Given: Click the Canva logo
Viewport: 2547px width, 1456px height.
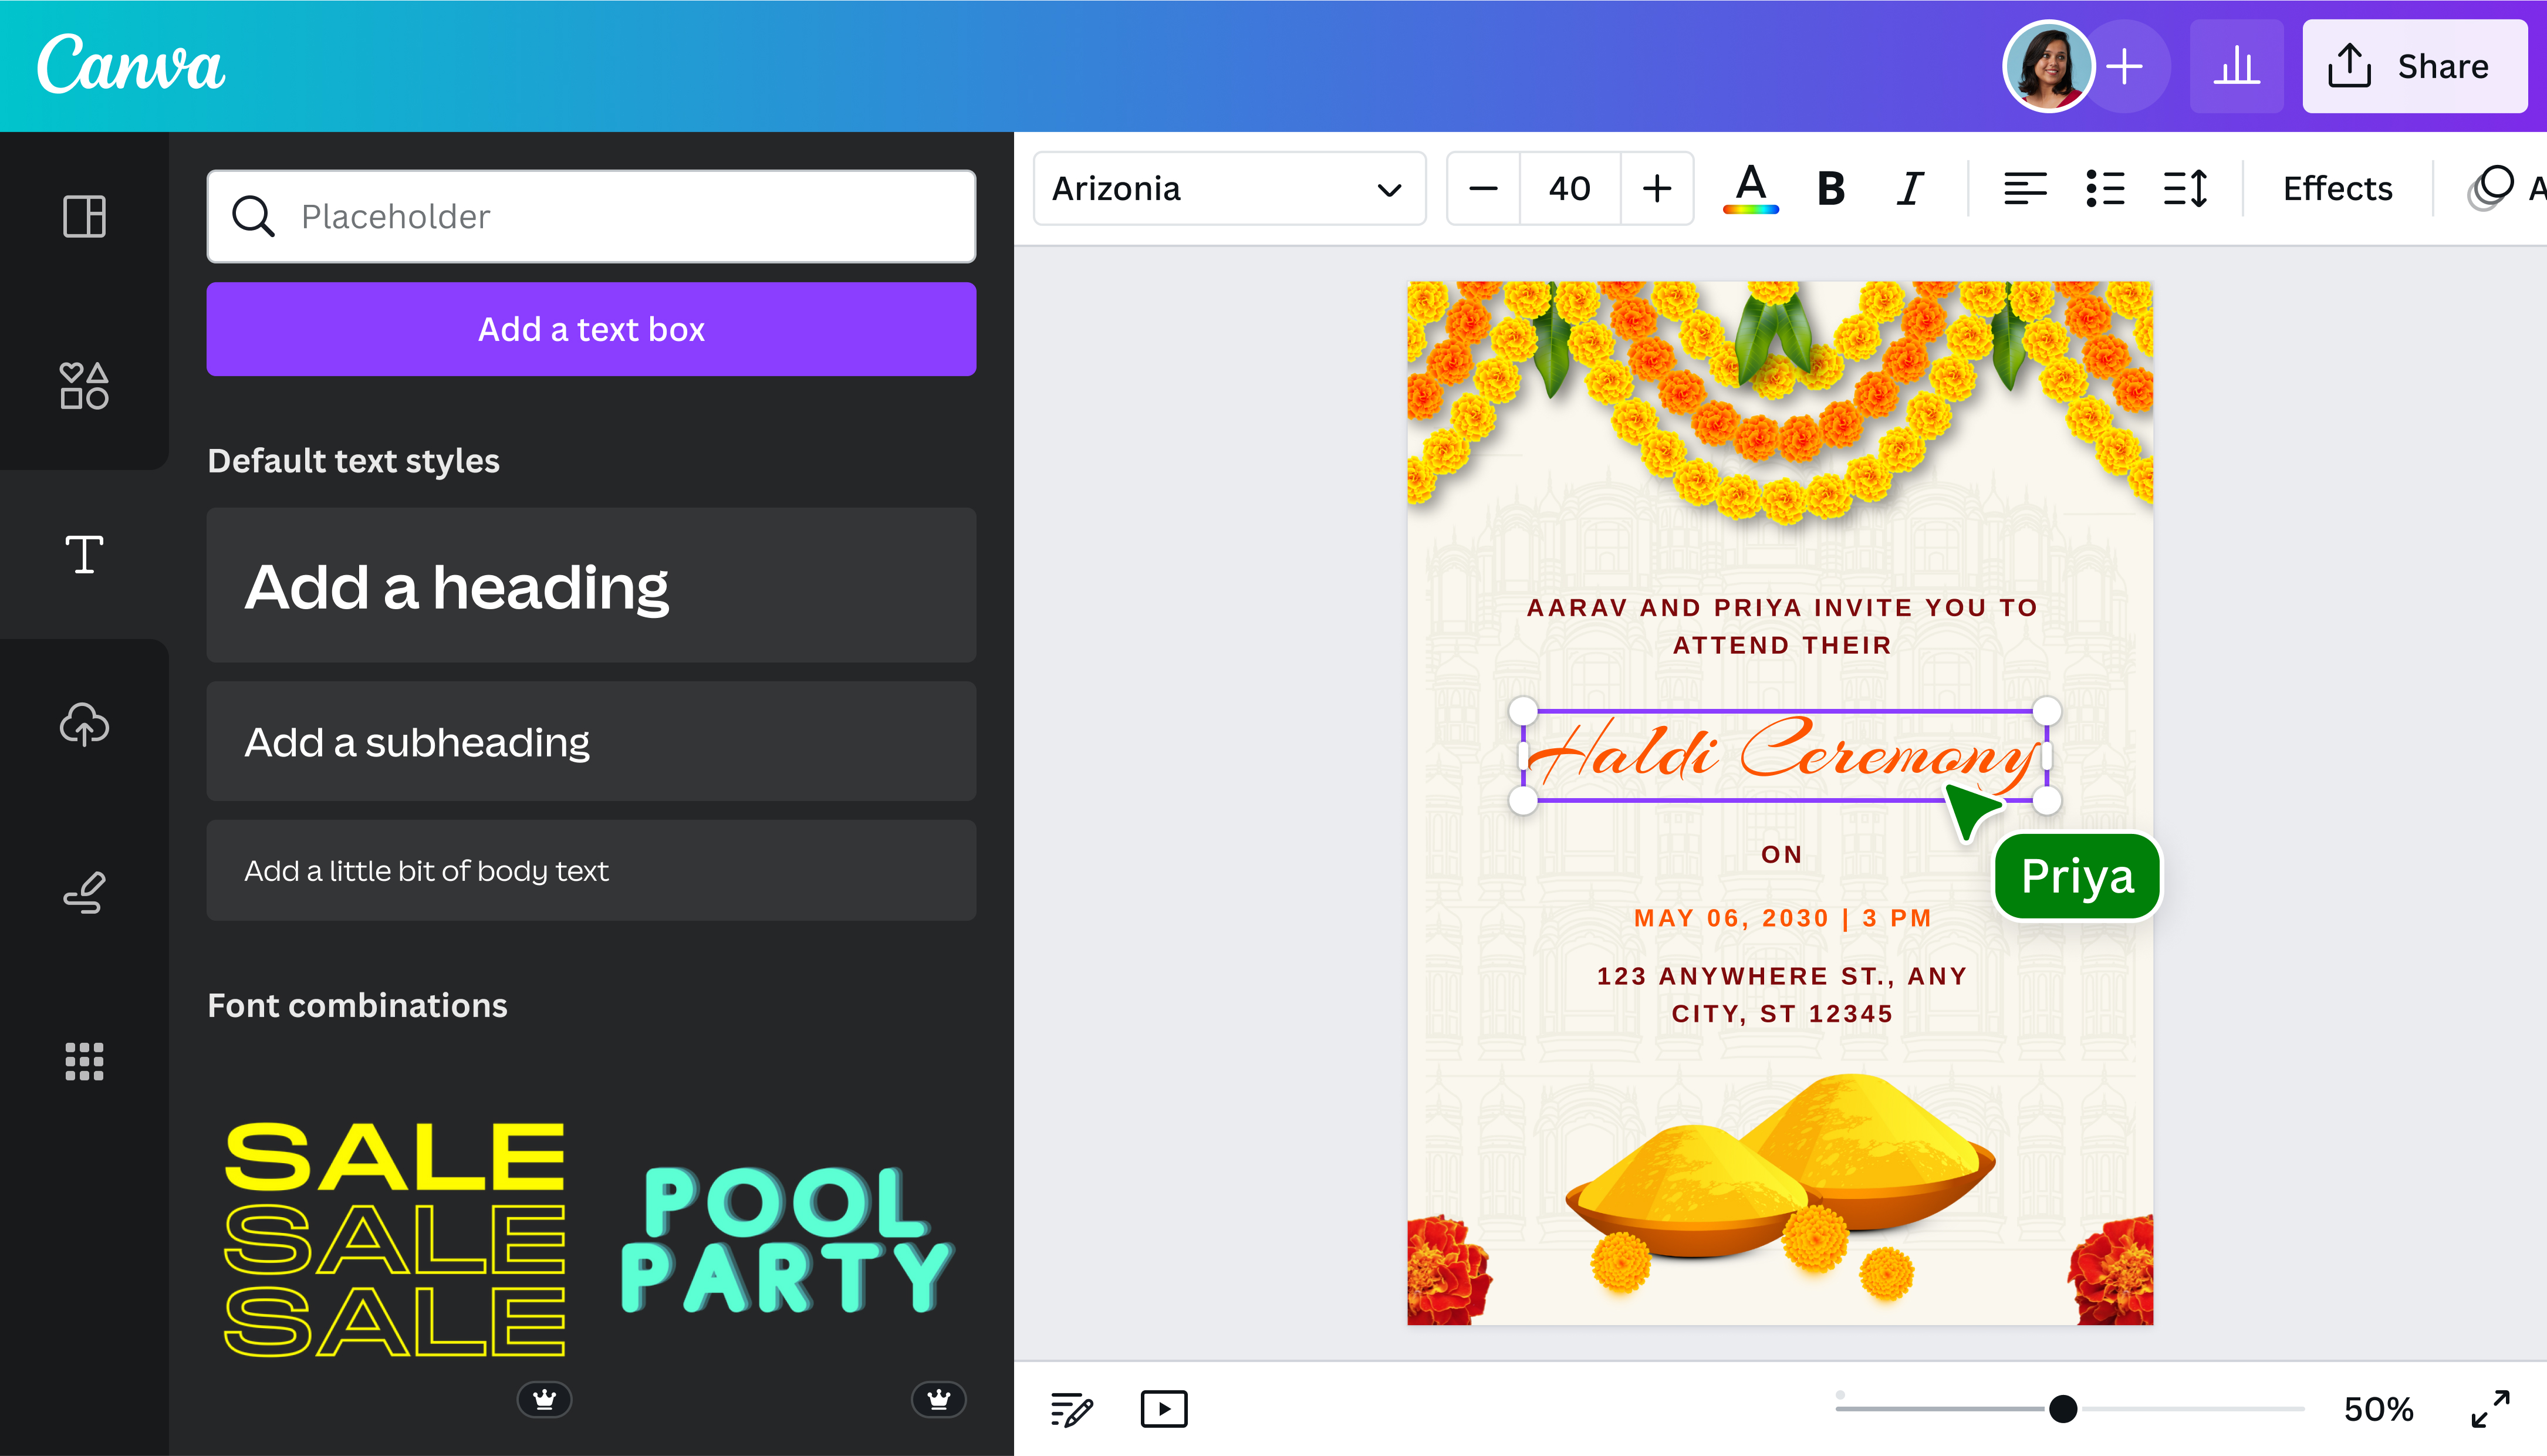Looking at the screenshot, I should (x=131, y=65).
